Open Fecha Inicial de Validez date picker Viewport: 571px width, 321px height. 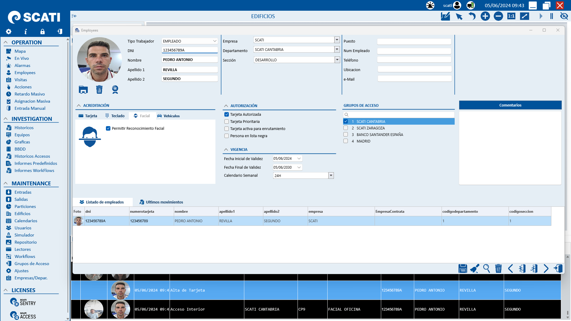(x=299, y=159)
